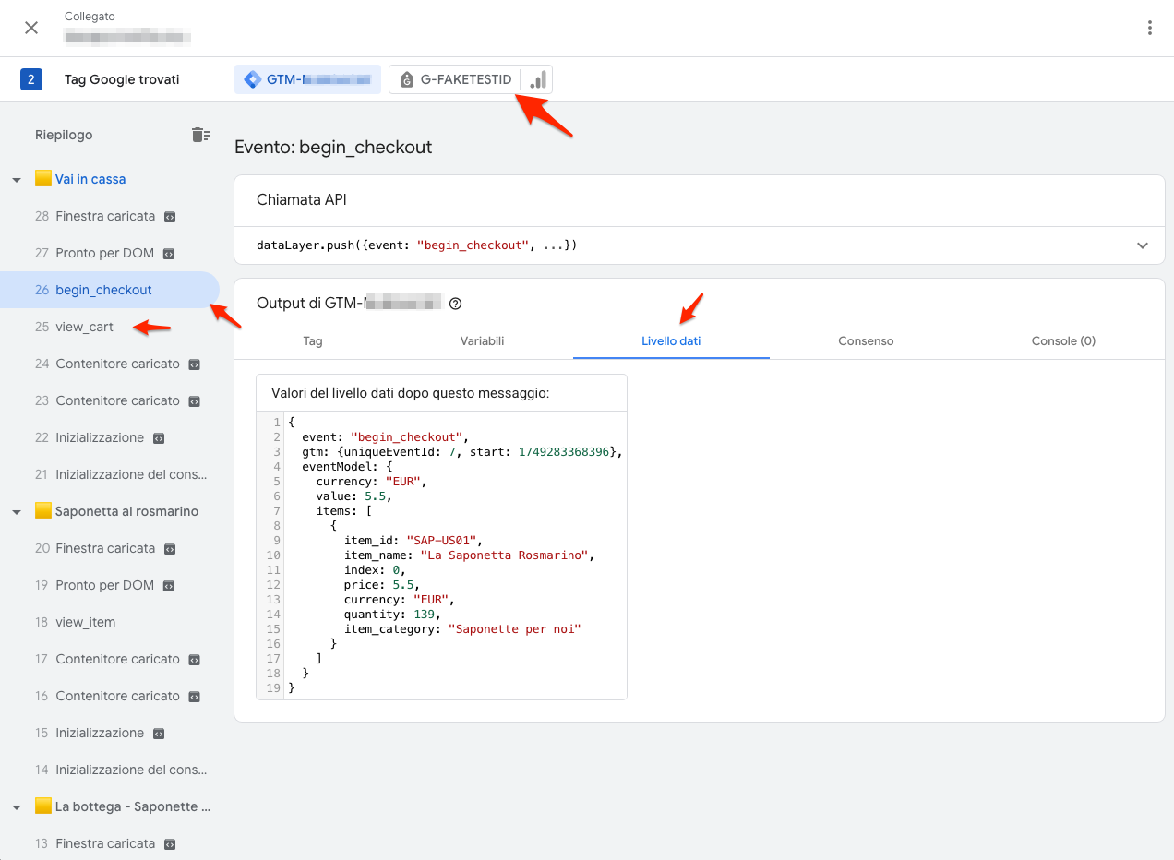The width and height of the screenshot is (1174, 860).
Task: Select the Saponetta al rosmarino page entry
Action: pos(126,511)
